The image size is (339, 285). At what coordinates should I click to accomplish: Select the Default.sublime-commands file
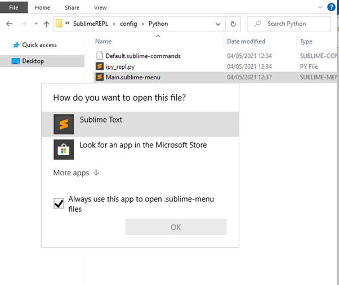[143, 56]
